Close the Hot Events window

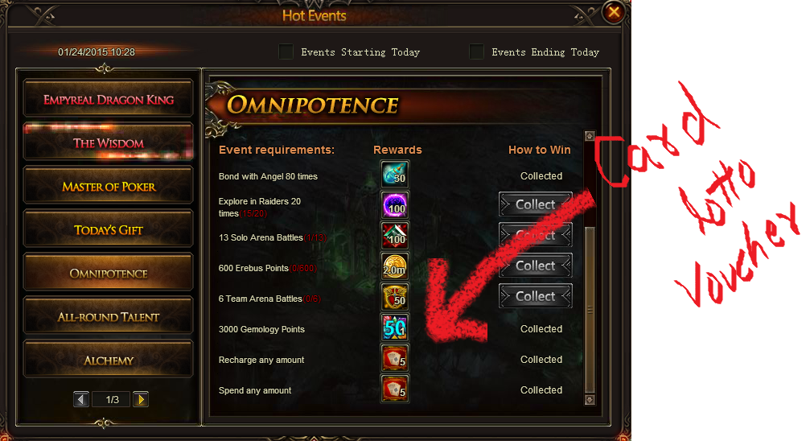[x=614, y=12]
